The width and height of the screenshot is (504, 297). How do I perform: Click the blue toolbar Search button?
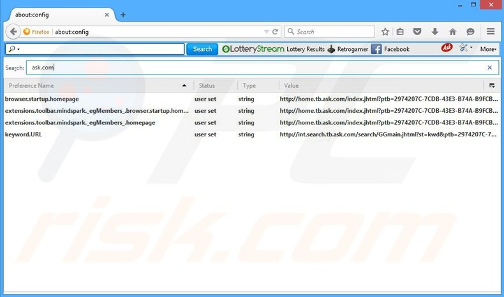pos(202,49)
